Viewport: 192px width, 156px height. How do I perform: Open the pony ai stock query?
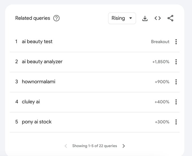[x=37, y=122]
